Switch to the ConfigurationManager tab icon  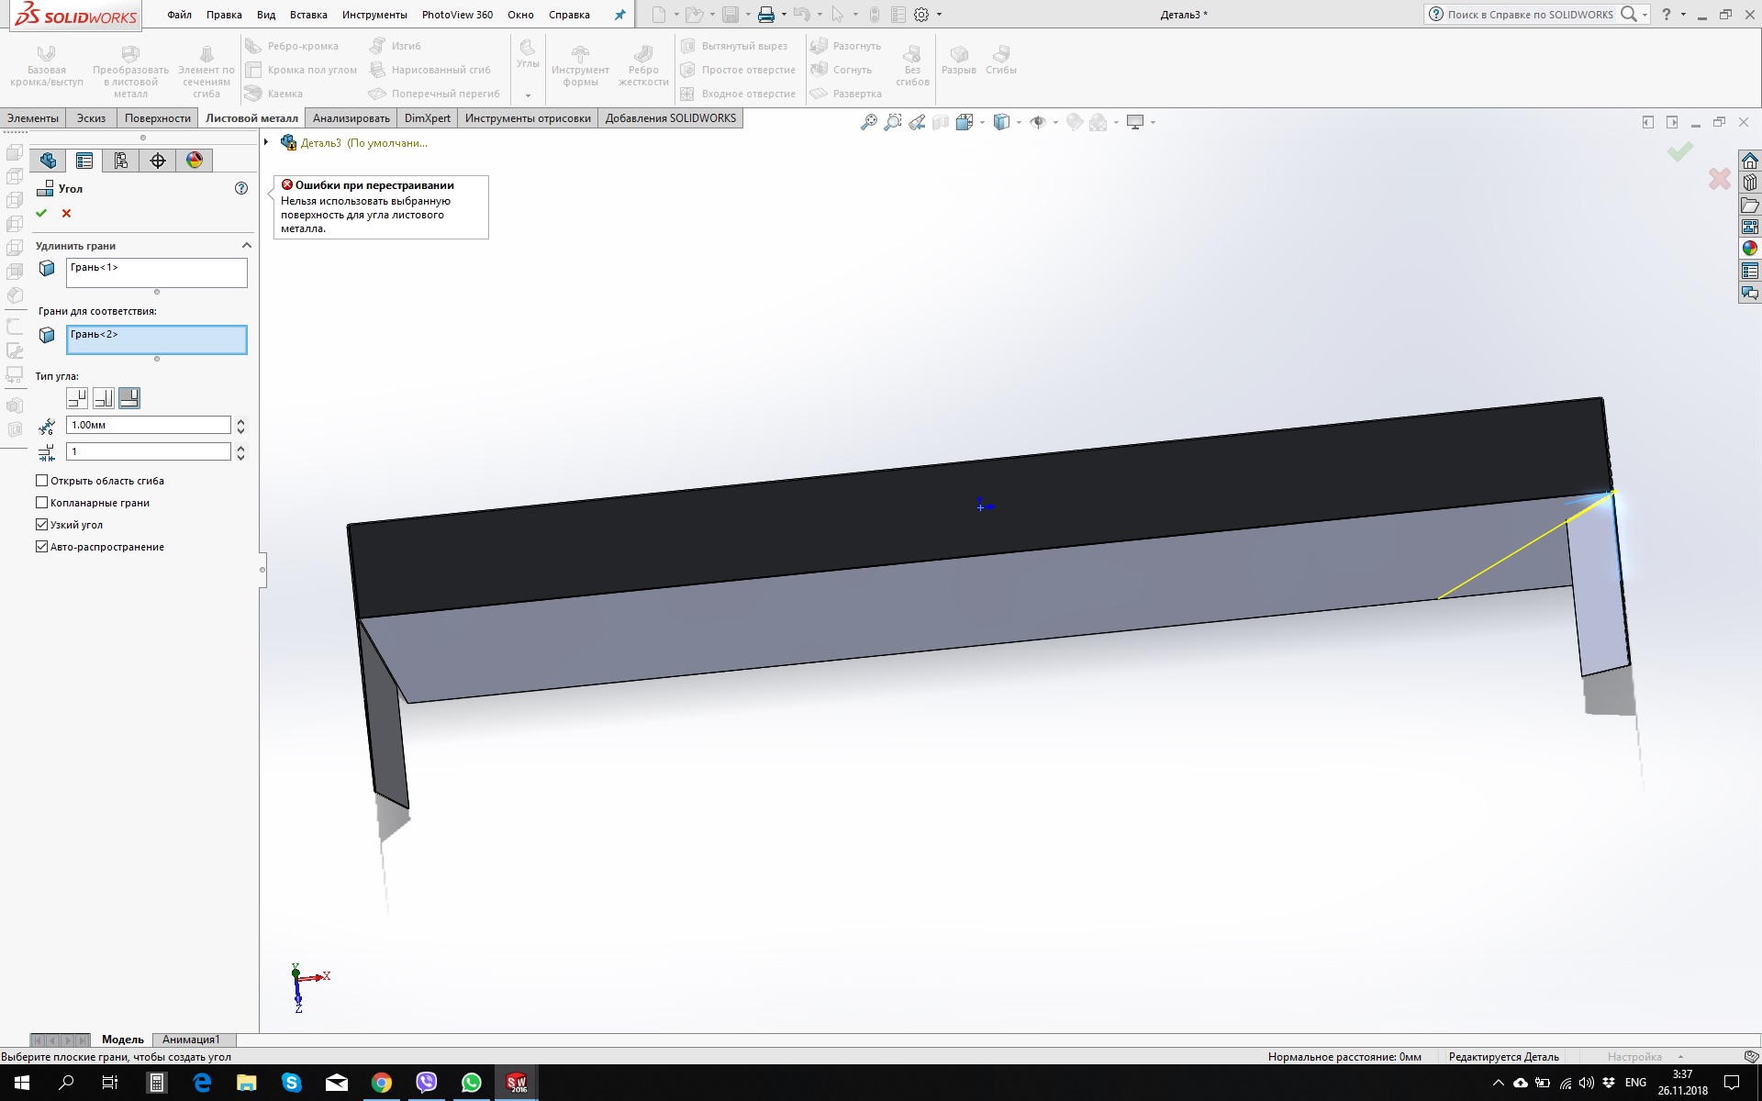tap(121, 161)
